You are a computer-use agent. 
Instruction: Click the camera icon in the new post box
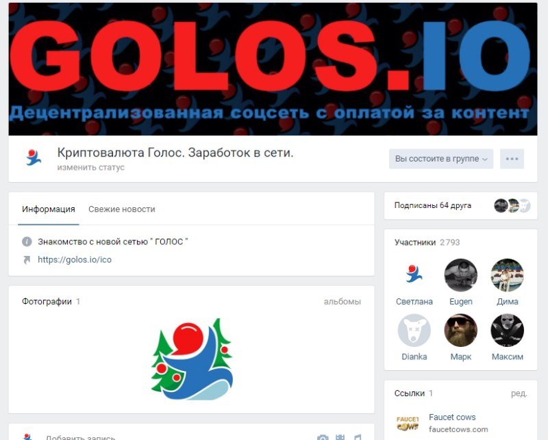pyautogui.click(x=323, y=437)
